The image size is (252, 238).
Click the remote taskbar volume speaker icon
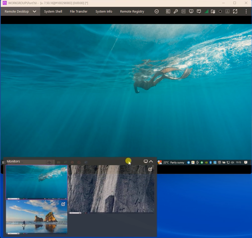232,163
